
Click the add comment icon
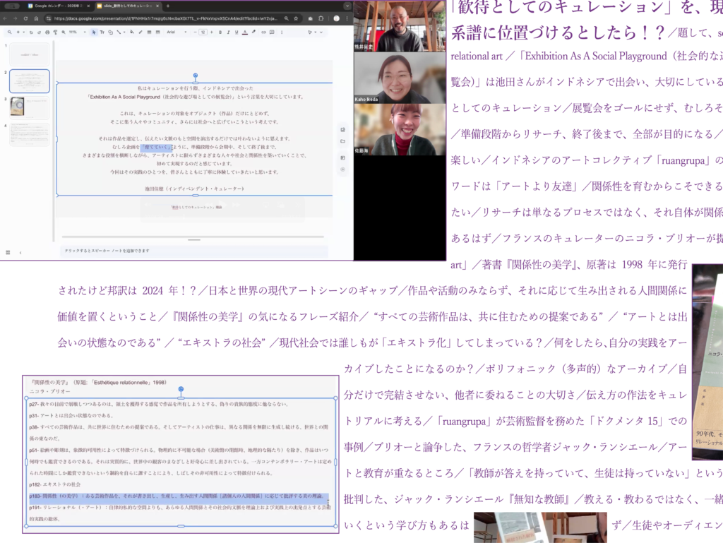272,32
